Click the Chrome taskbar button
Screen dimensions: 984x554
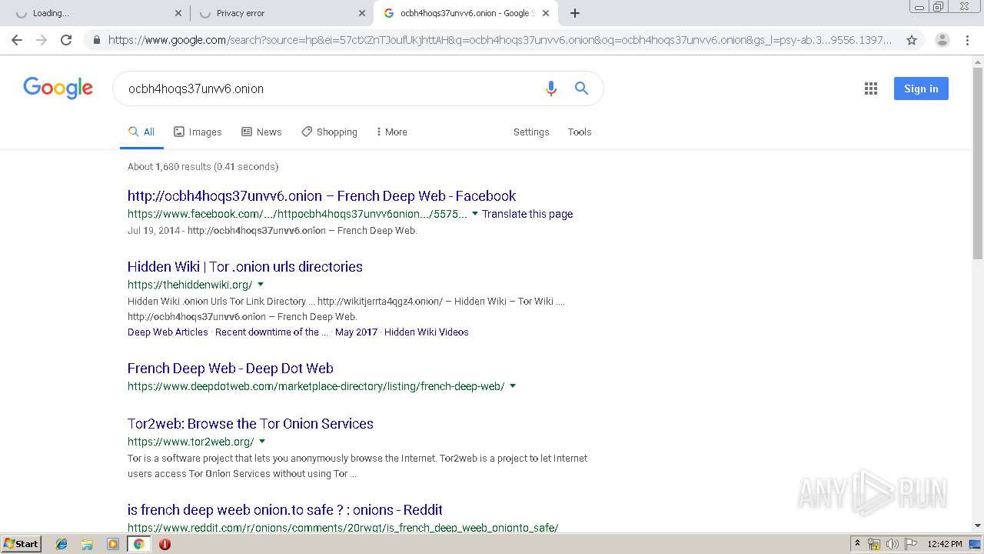139,544
